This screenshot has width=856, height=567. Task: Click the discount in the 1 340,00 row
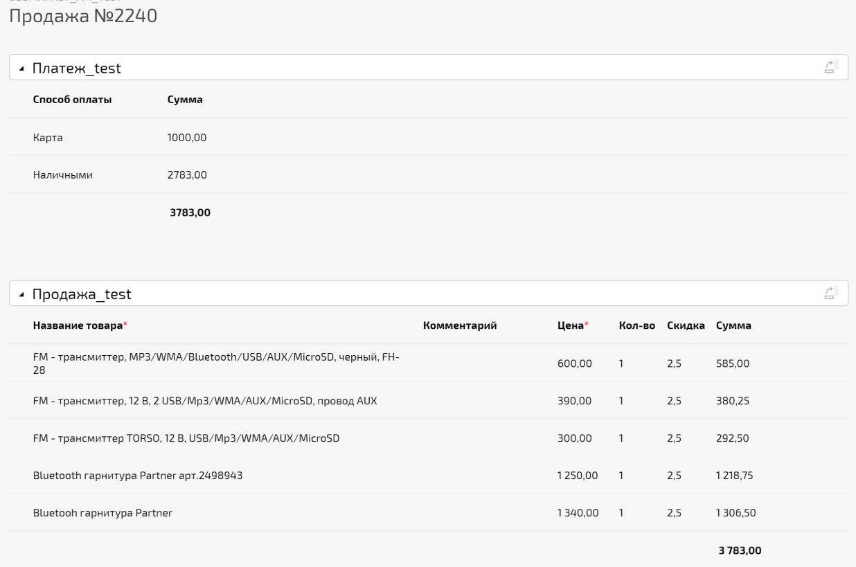point(675,513)
